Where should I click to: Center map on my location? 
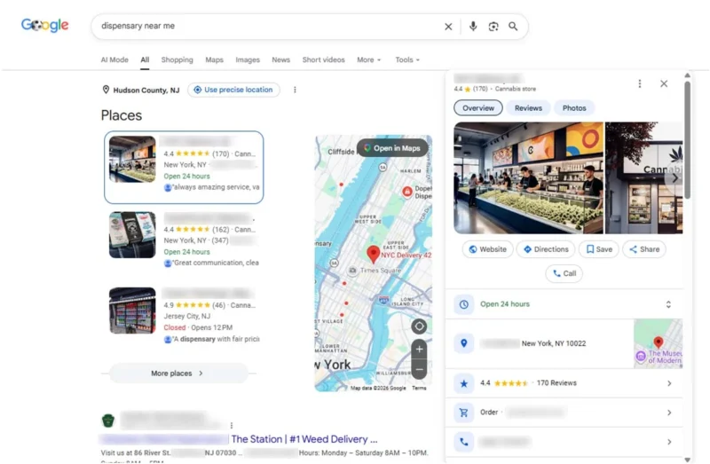(x=419, y=326)
